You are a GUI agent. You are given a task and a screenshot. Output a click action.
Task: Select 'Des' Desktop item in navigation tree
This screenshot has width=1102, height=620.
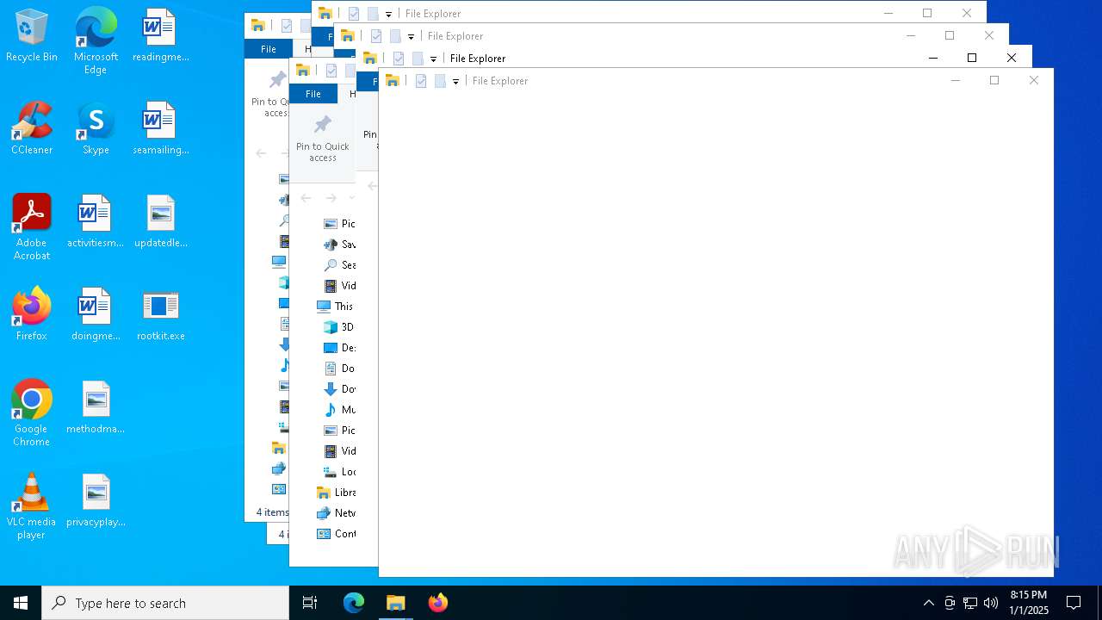point(339,348)
